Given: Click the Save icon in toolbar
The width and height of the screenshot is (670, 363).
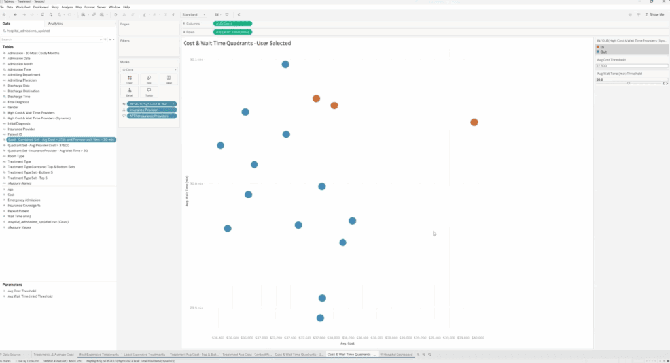Looking at the screenshot, I should pos(43,14).
